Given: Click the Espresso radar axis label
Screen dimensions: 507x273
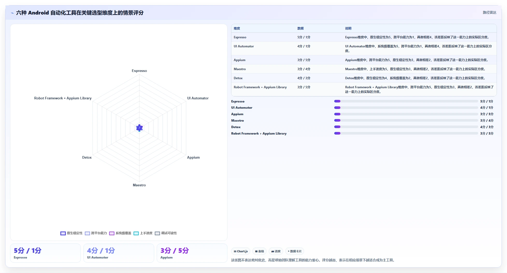Looking at the screenshot, I should tap(139, 71).
